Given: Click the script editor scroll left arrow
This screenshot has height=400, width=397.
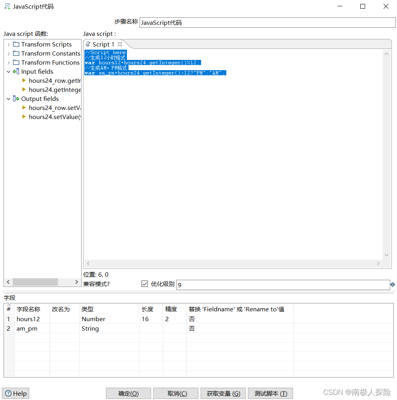Looking at the screenshot, I should pyautogui.click(x=88, y=264).
